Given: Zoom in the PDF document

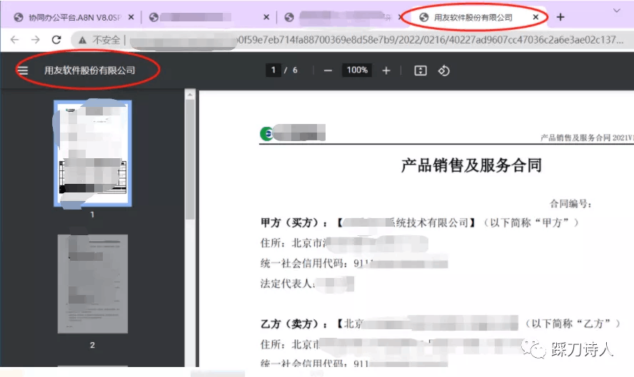Looking at the screenshot, I should tap(386, 71).
